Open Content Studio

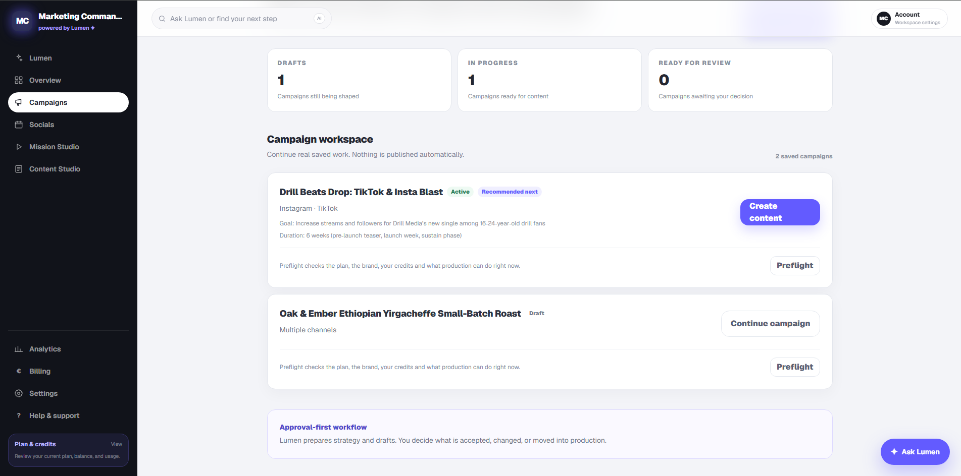point(68,169)
